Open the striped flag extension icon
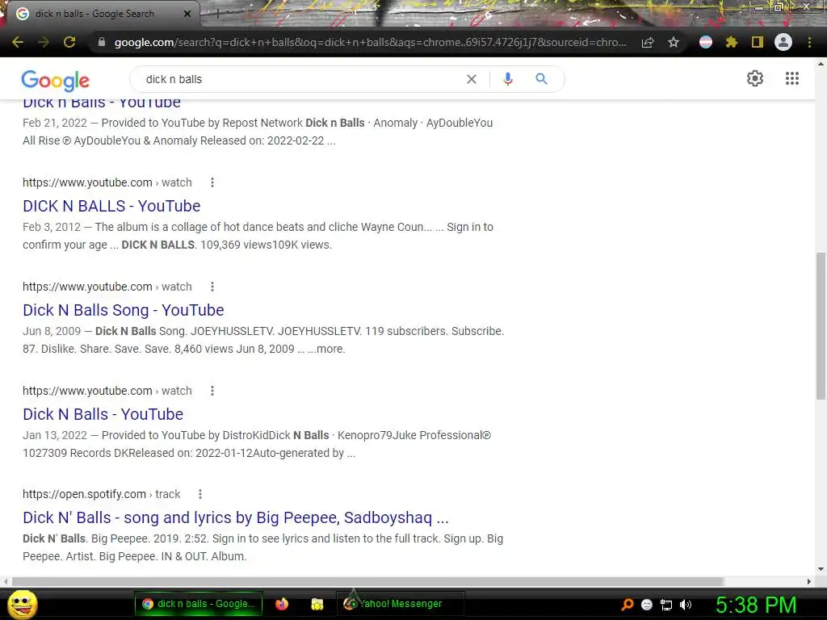This screenshot has width=827, height=620. 706,42
